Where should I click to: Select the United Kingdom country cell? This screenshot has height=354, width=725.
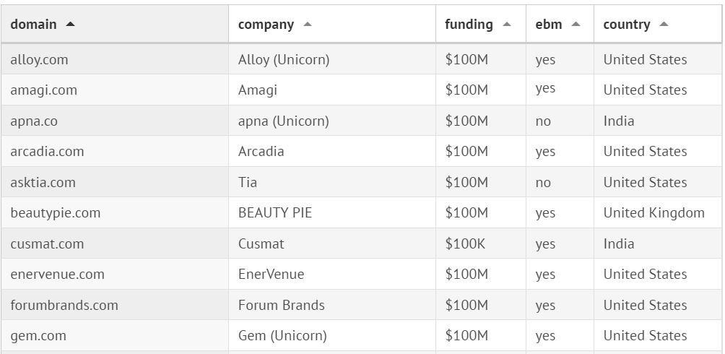click(654, 213)
